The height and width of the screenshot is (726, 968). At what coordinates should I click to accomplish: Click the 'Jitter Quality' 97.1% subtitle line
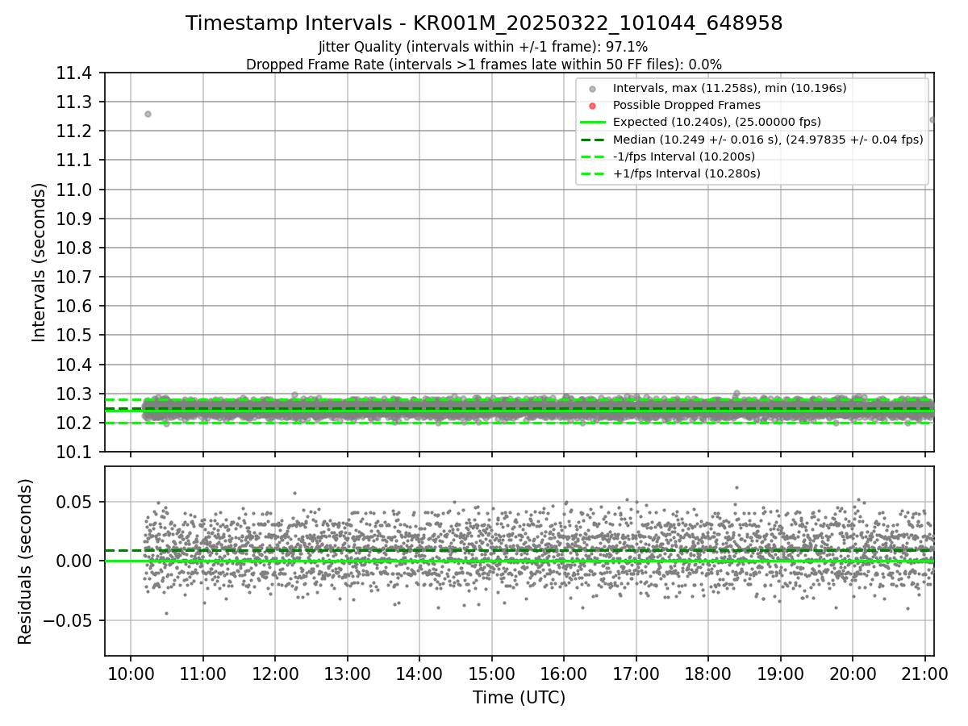coord(483,48)
